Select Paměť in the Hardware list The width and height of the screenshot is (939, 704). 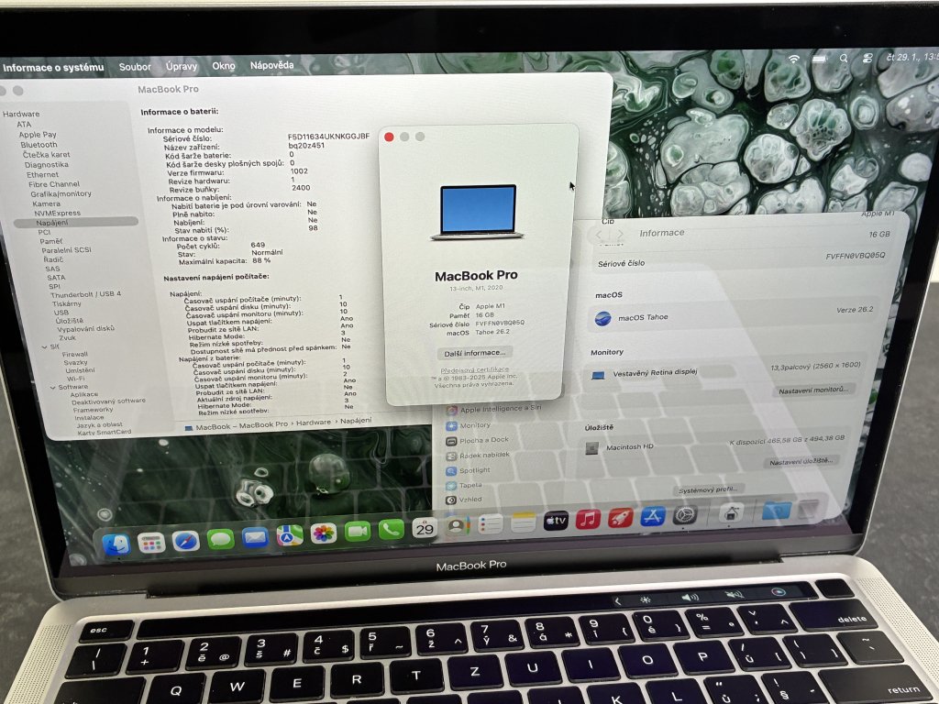pyautogui.click(x=51, y=241)
